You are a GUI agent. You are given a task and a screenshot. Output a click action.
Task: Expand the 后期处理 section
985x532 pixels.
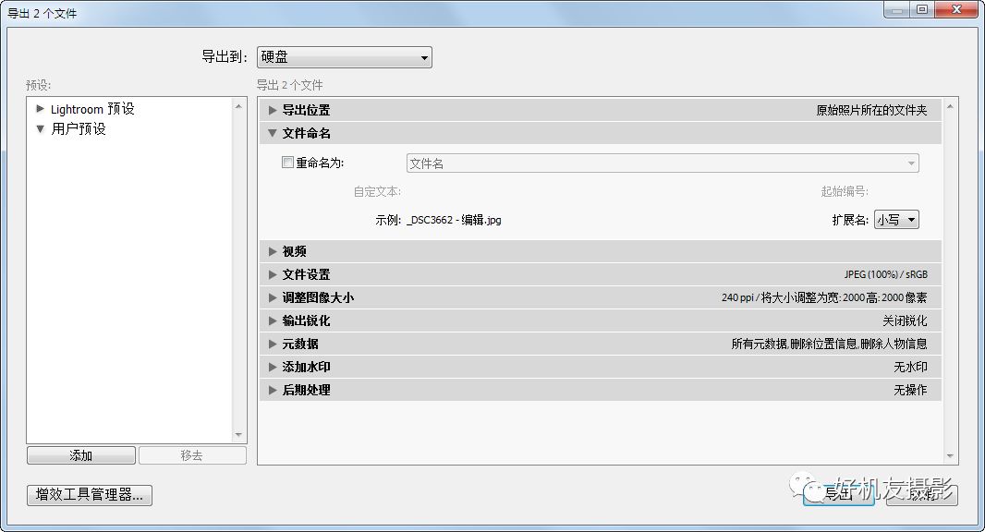pos(272,390)
